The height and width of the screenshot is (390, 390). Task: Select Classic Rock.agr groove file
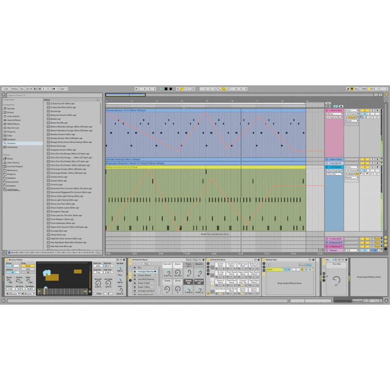(x=59, y=180)
